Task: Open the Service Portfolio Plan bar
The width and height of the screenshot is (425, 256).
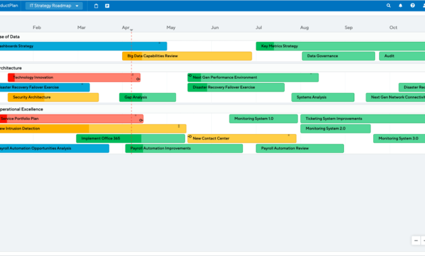Action: (72, 119)
